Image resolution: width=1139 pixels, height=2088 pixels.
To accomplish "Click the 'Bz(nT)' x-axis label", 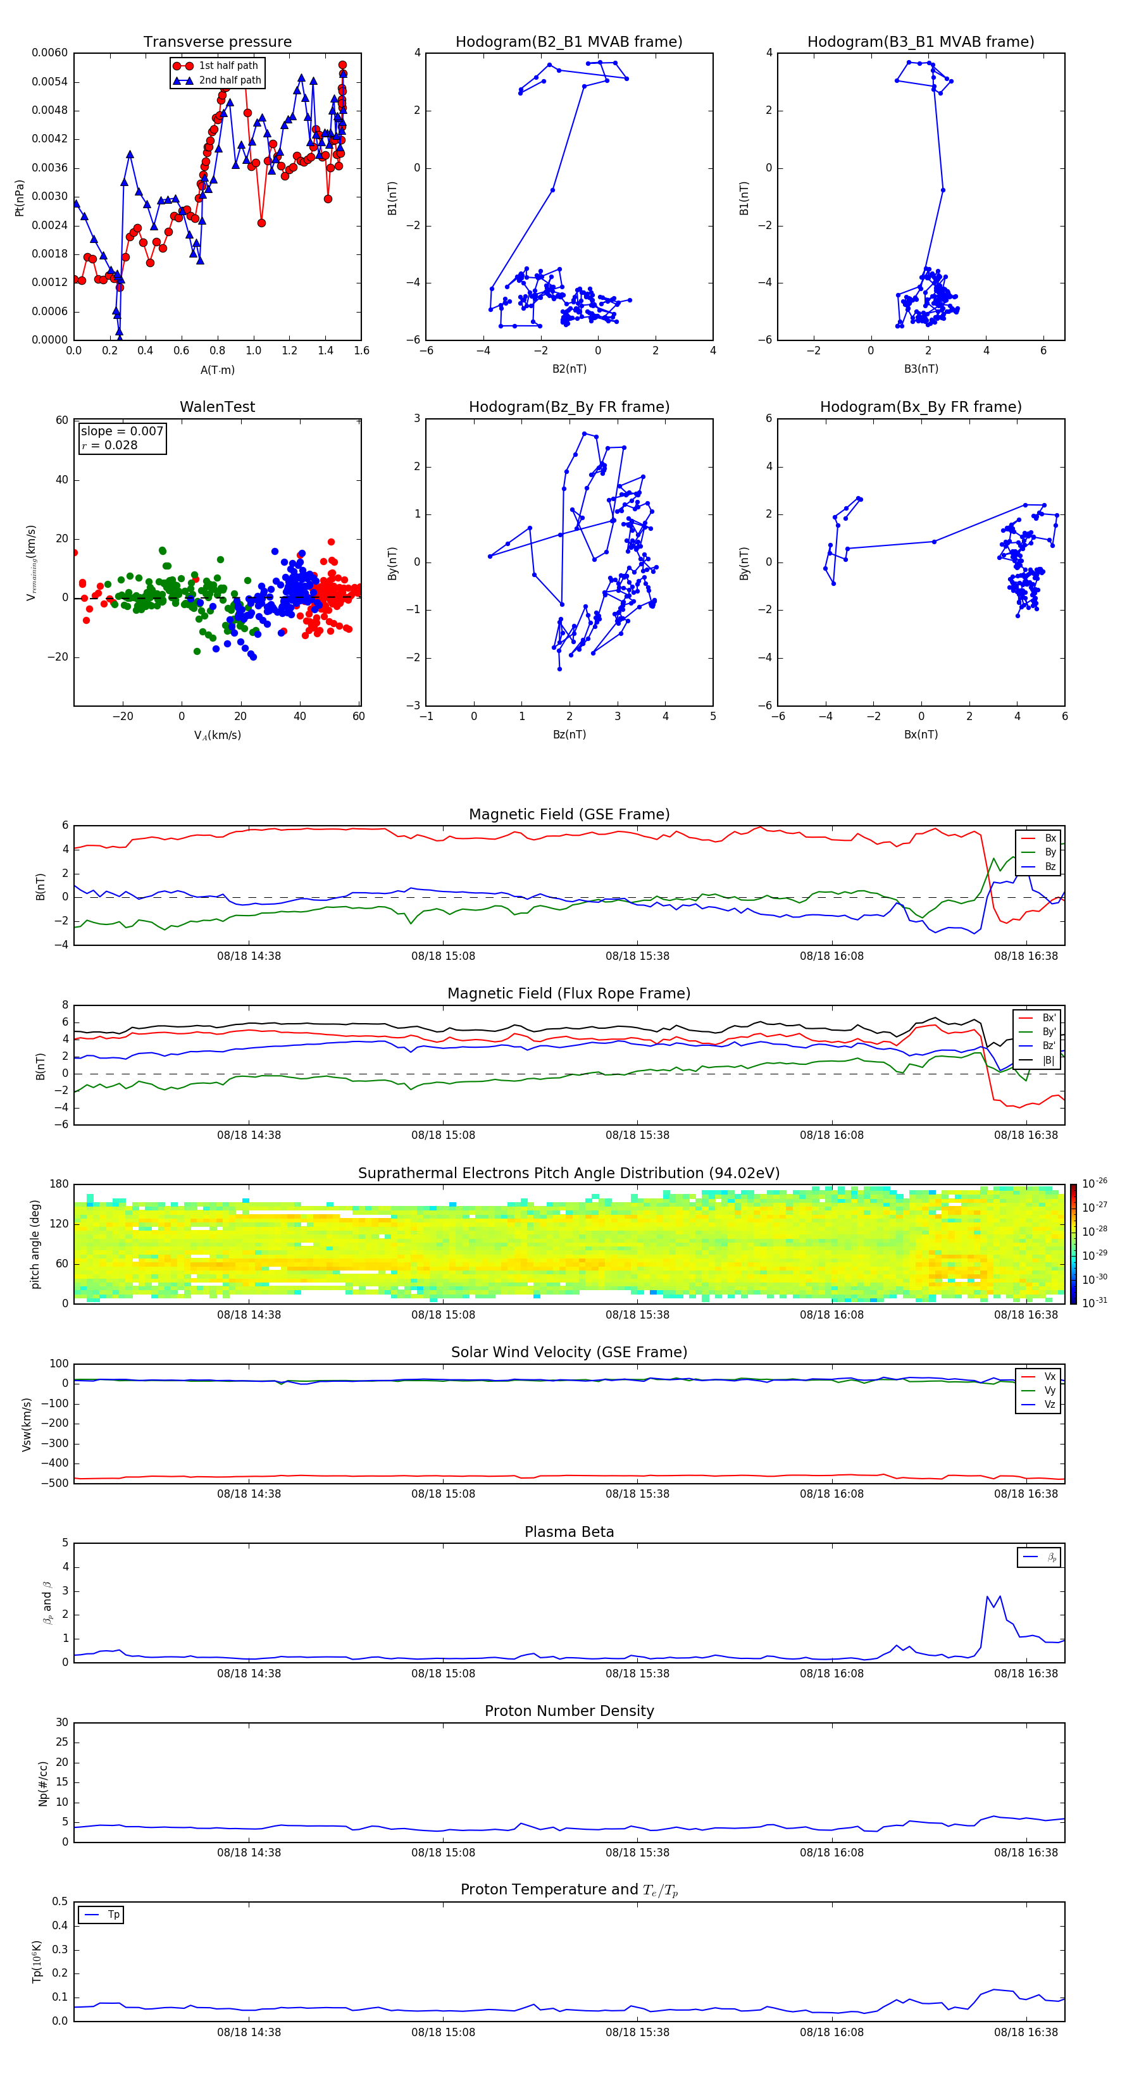I will (x=569, y=735).
